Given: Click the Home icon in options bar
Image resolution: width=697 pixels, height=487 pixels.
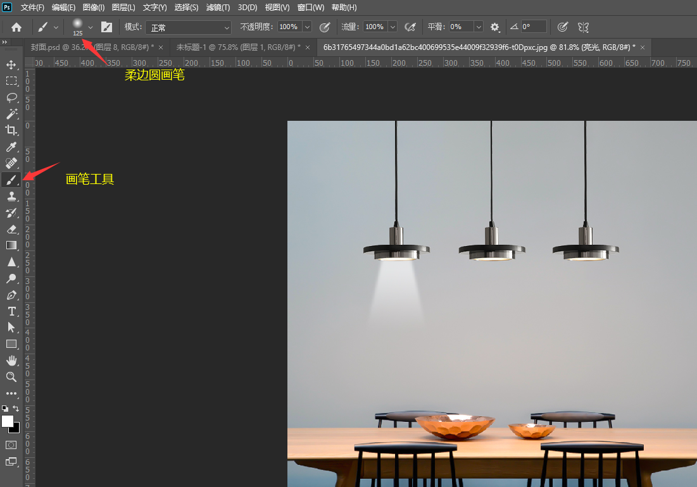Looking at the screenshot, I should (16, 28).
